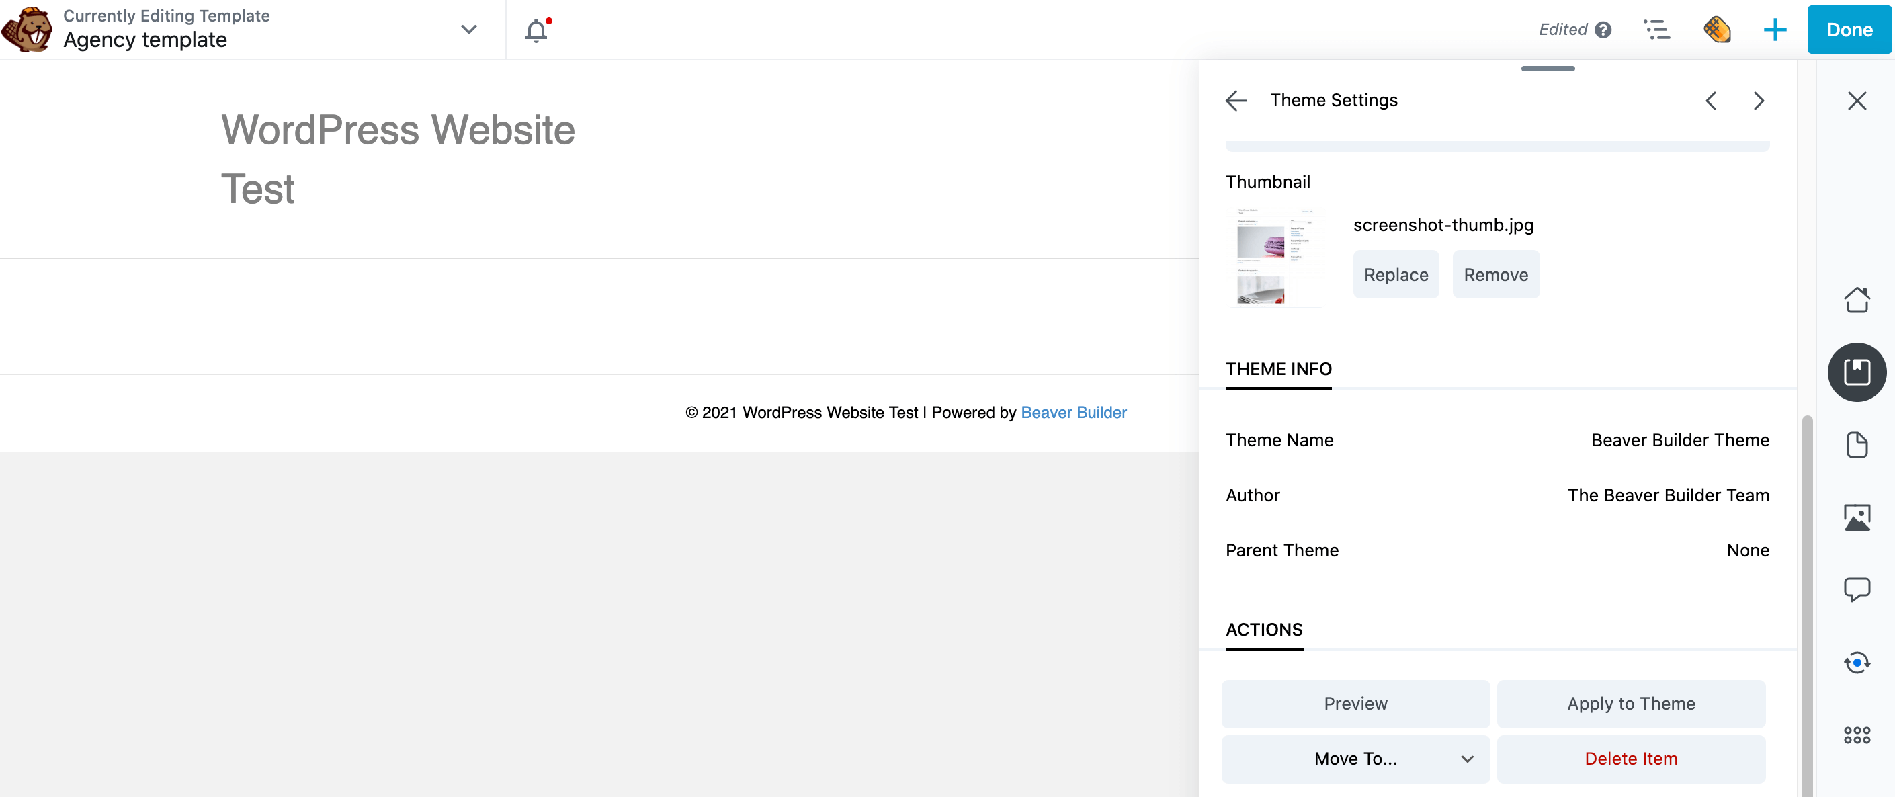This screenshot has width=1895, height=797.
Task: Expand the template selector dropdown
Action: pyautogui.click(x=469, y=29)
